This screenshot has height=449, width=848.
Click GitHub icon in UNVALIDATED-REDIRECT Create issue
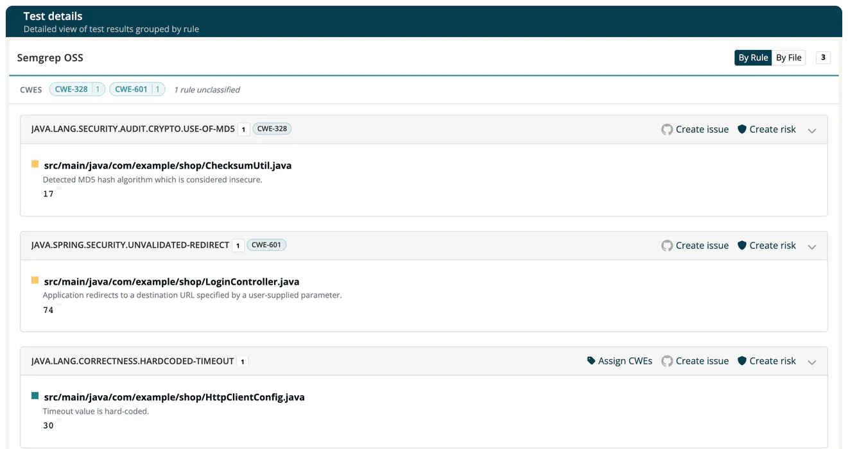[x=667, y=246]
